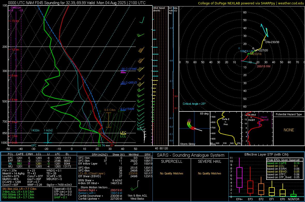Click the SEVERE HAIL column header

click(x=209, y=161)
